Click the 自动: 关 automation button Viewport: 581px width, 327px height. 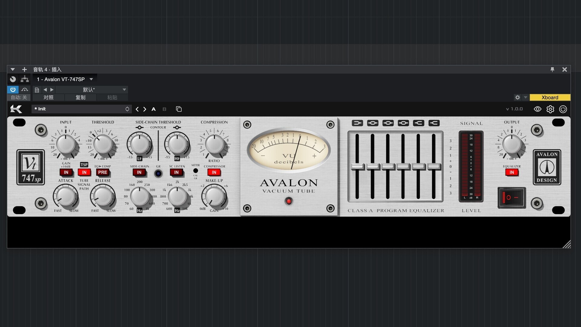[19, 97]
